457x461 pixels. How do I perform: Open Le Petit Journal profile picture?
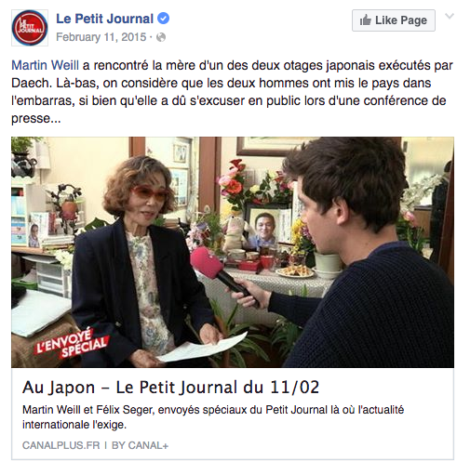30,28
